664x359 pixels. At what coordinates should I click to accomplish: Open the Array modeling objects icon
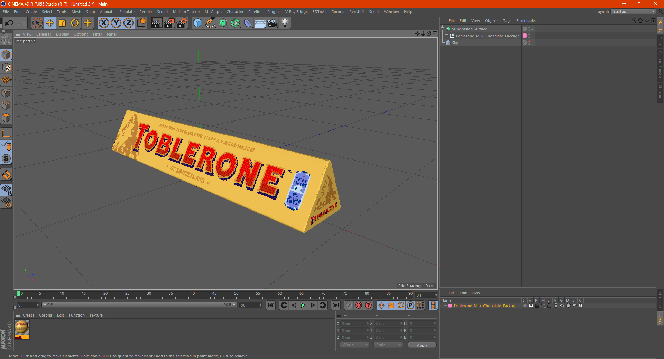[x=235, y=23]
